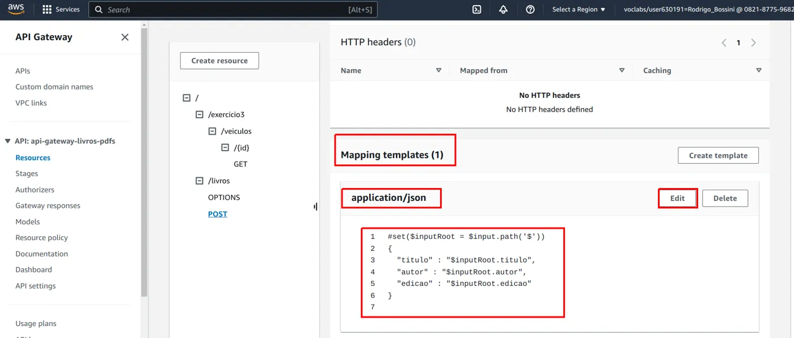
Task: Go to previous HTTP headers page
Action: (724, 42)
